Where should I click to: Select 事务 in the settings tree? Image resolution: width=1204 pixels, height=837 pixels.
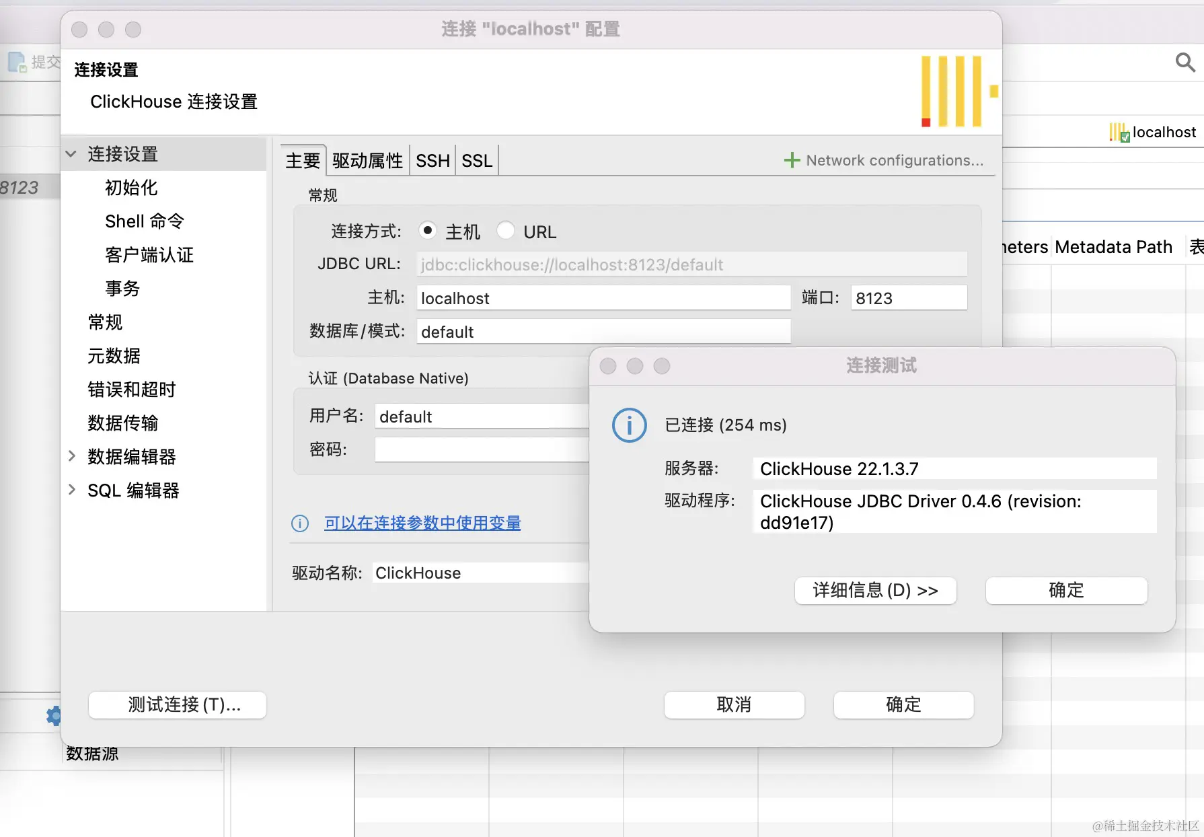click(x=122, y=289)
